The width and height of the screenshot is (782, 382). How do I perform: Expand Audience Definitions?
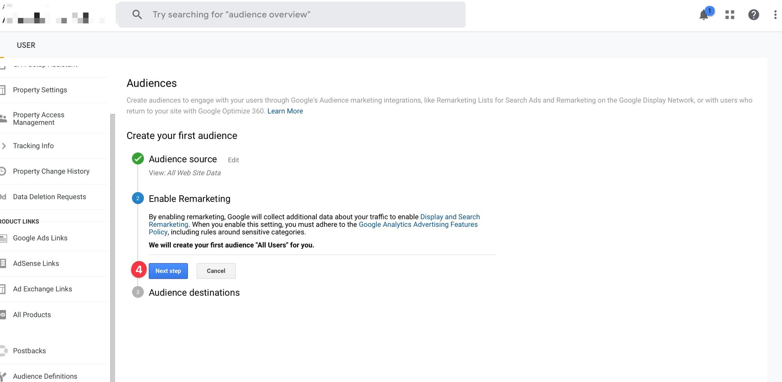point(45,376)
